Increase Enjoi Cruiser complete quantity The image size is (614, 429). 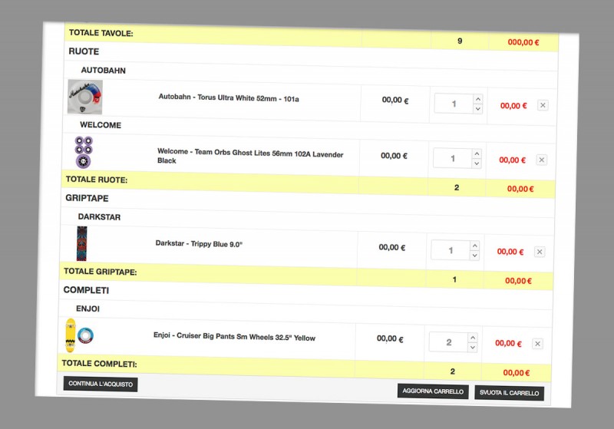coord(473,338)
